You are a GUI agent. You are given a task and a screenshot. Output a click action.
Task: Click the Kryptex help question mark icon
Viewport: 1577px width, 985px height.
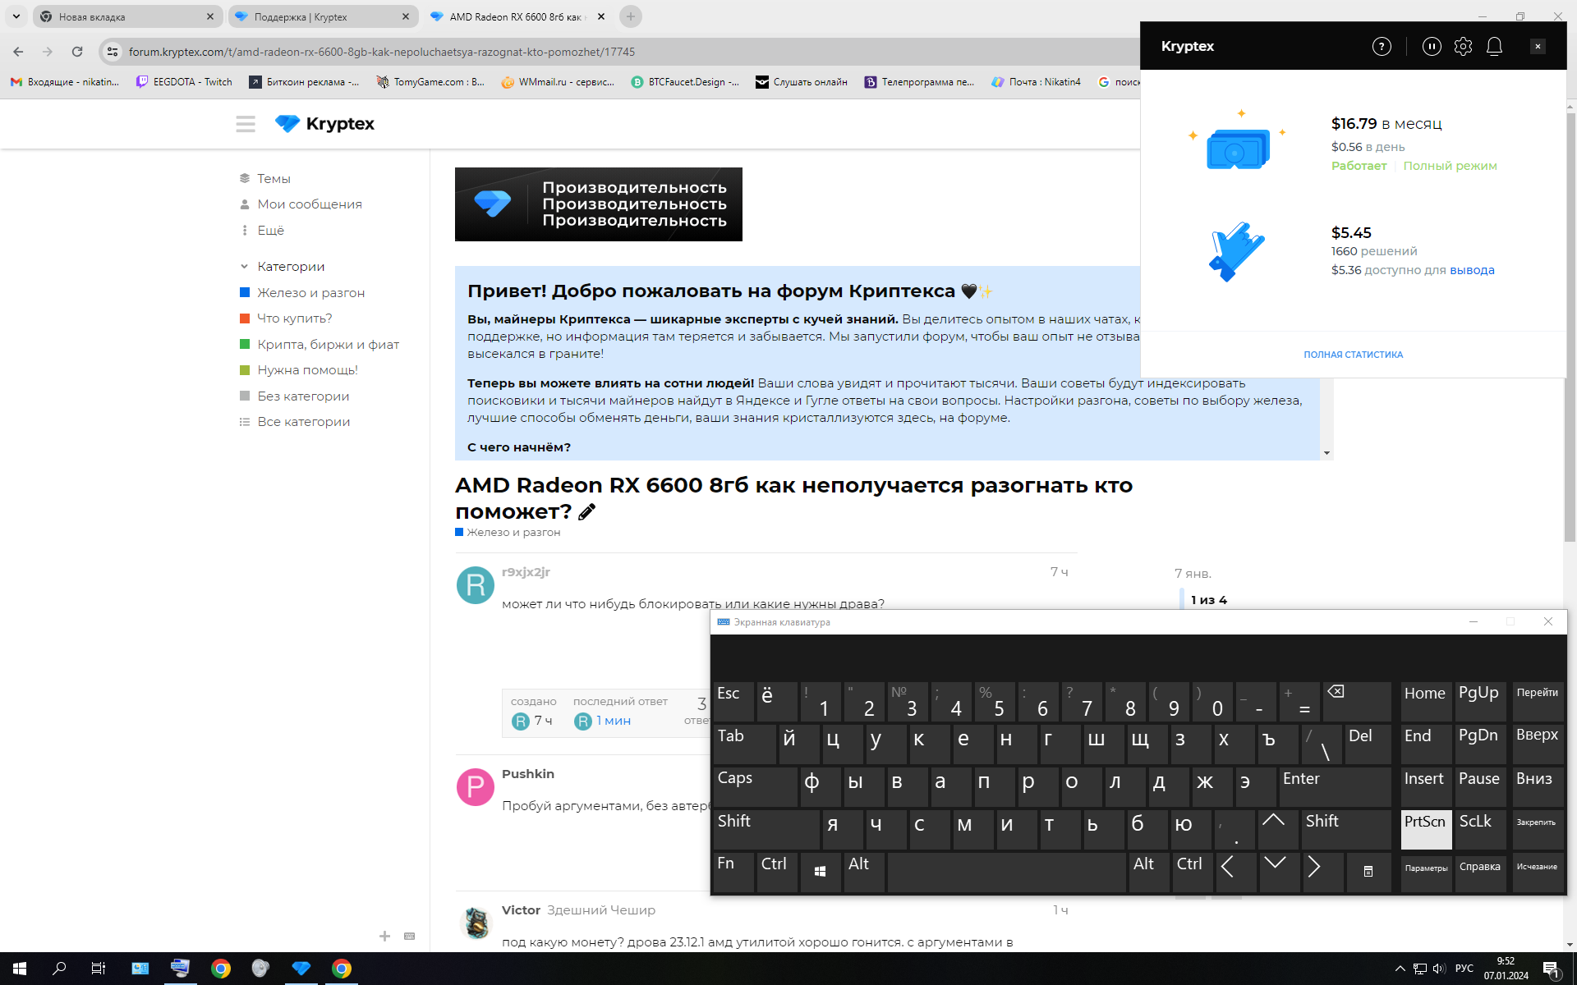[1382, 47]
